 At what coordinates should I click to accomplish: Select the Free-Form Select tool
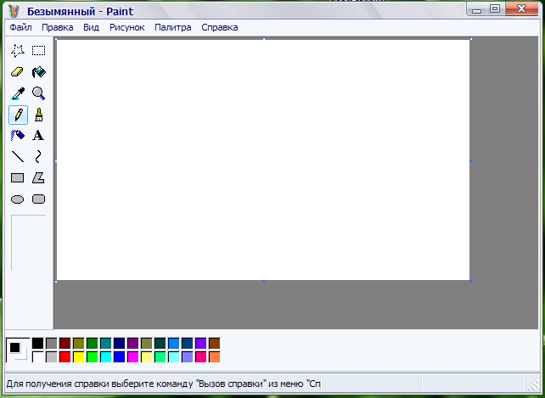click(18, 51)
